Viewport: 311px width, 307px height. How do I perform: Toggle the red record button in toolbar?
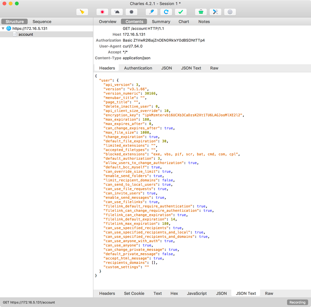[102, 12]
